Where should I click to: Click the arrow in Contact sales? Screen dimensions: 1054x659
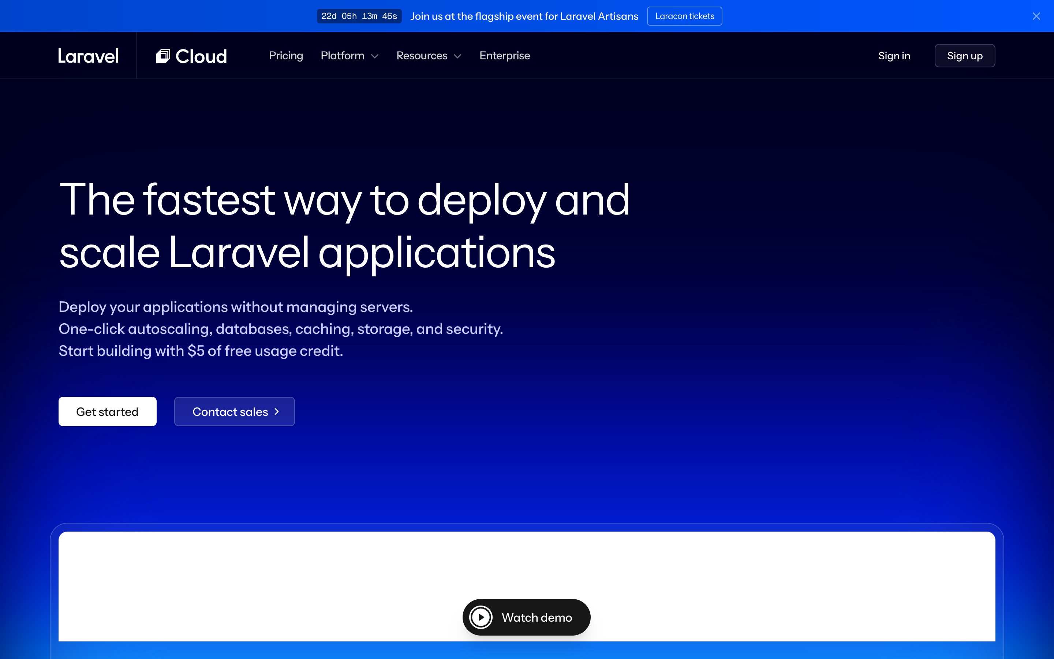point(277,412)
